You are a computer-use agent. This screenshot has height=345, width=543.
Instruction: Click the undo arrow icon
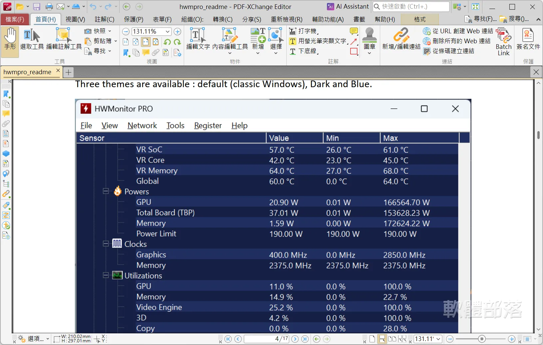coord(93,7)
